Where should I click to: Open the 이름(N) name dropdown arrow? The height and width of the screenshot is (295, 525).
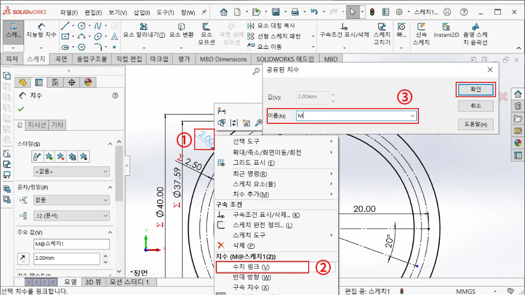point(413,116)
